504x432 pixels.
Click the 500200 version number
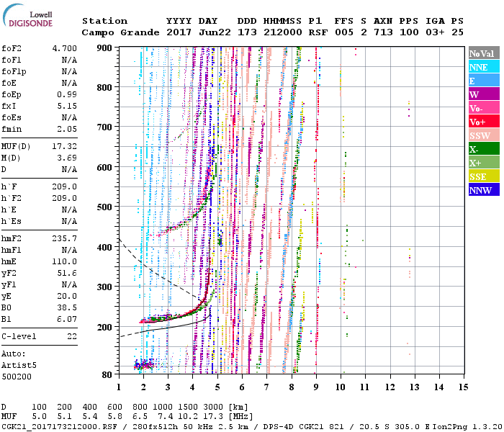(x=17, y=377)
